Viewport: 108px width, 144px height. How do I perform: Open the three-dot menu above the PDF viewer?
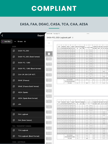[x=88, y=33]
